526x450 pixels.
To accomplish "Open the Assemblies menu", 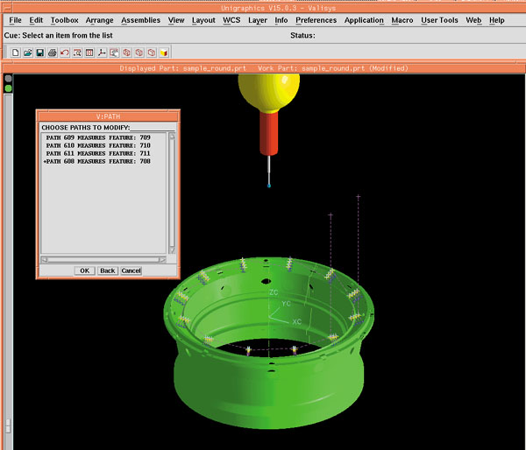I will tap(140, 20).
